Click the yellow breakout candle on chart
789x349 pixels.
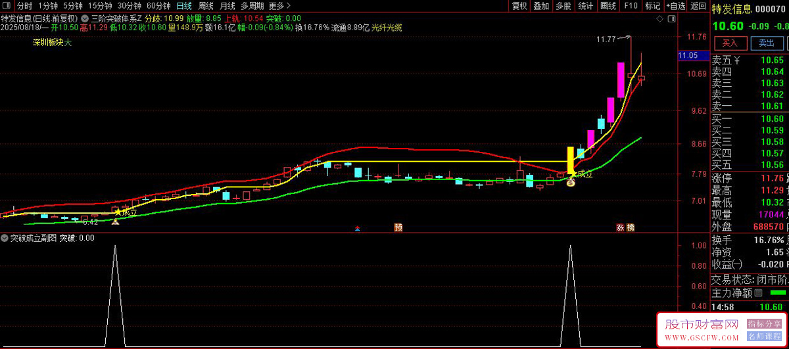pos(571,159)
